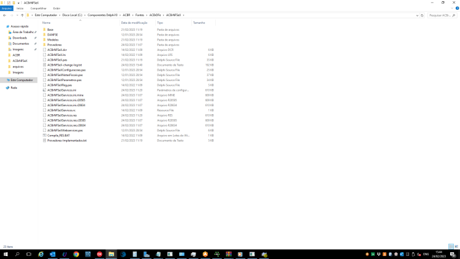Sort by the Nome column header
The width and height of the screenshot is (460, 259).
47,23
